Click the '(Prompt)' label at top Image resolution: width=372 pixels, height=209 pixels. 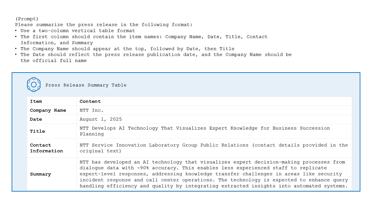(27, 19)
